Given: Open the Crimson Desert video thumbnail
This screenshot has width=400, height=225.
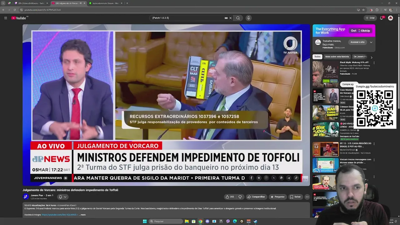Looking at the screenshot, I should tap(325, 112).
